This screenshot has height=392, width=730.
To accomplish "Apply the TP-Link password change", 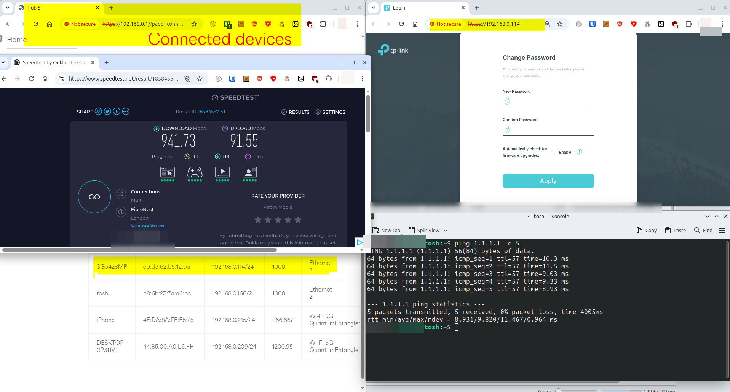I will point(548,181).
